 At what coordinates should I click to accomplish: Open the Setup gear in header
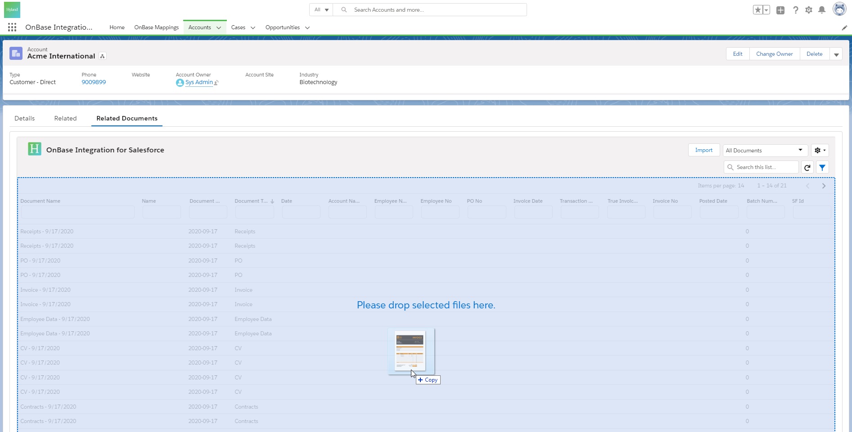click(x=809, y=10)
